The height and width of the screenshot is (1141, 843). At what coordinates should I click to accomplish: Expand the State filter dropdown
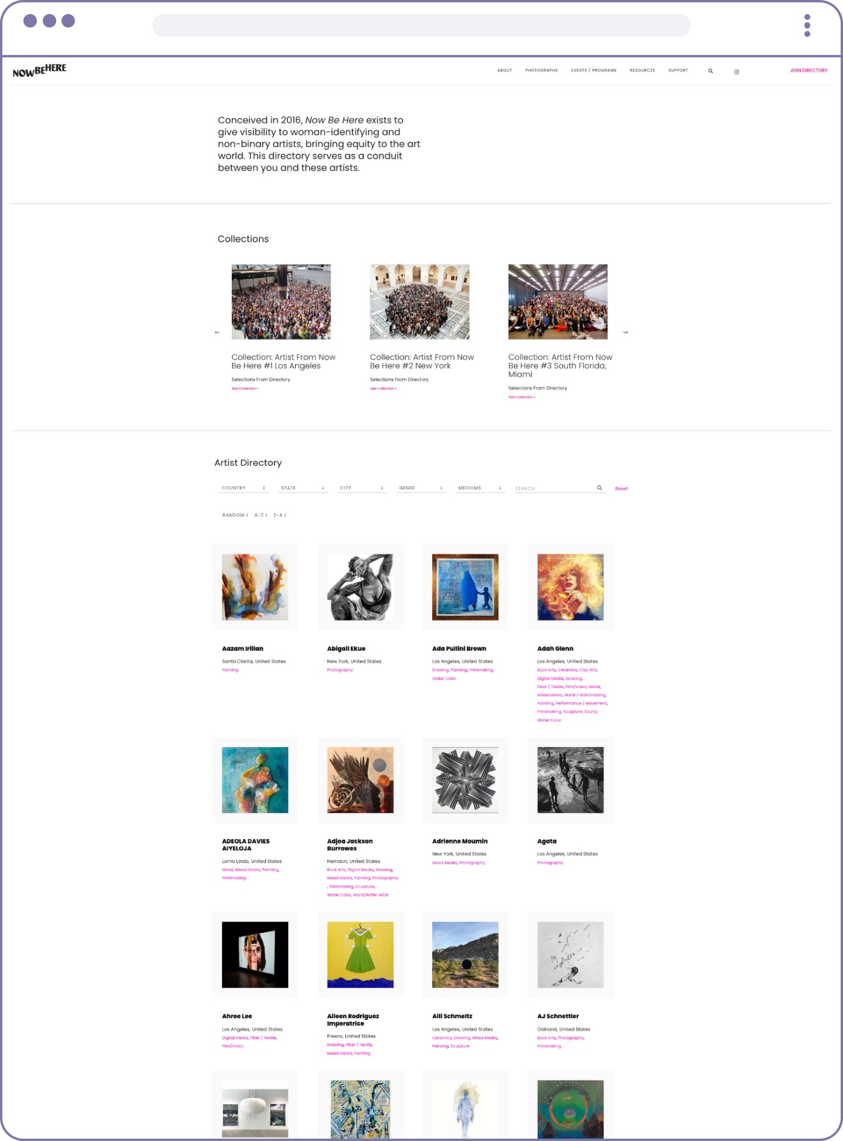tap(303, 488)
